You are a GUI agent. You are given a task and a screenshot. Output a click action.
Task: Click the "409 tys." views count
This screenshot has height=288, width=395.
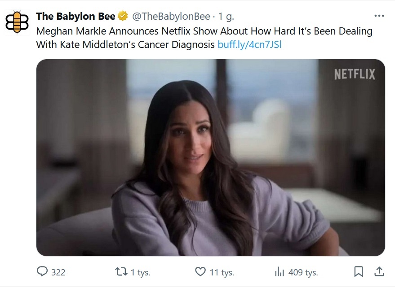pos(302,272)
